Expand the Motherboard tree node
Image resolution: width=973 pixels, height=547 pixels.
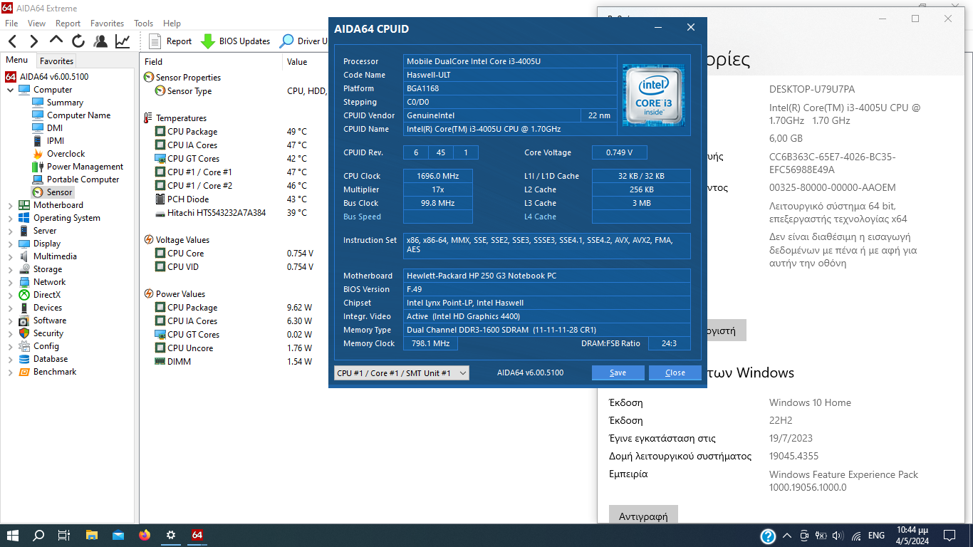click(x=10, y=205)
